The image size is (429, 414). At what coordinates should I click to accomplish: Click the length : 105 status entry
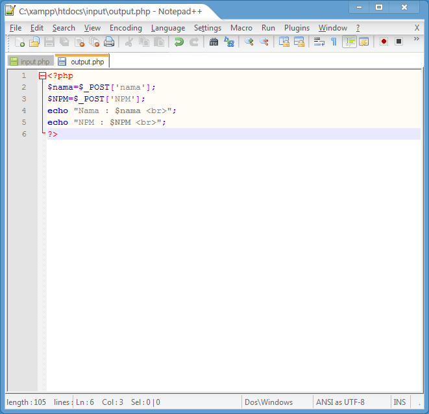click(26, 402)
